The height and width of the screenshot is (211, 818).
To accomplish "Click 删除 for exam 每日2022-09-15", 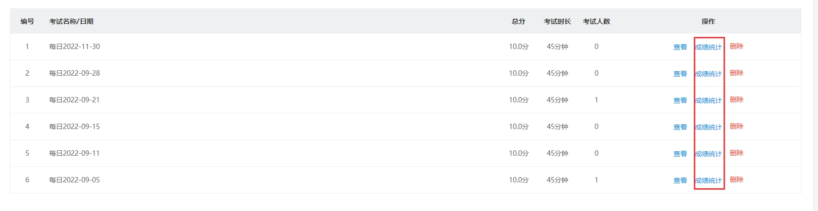I will tap(736, 127).
